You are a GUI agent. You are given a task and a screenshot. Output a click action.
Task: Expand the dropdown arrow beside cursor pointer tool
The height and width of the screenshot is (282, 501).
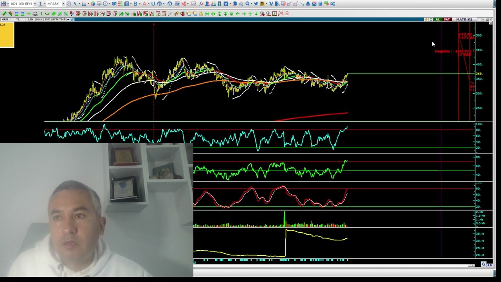click(79, 4)
